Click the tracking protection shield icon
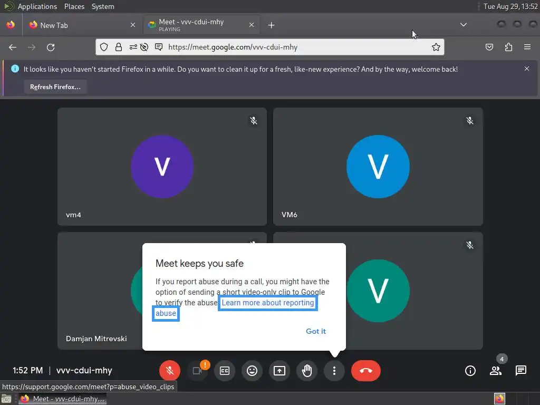 [104, 47]
